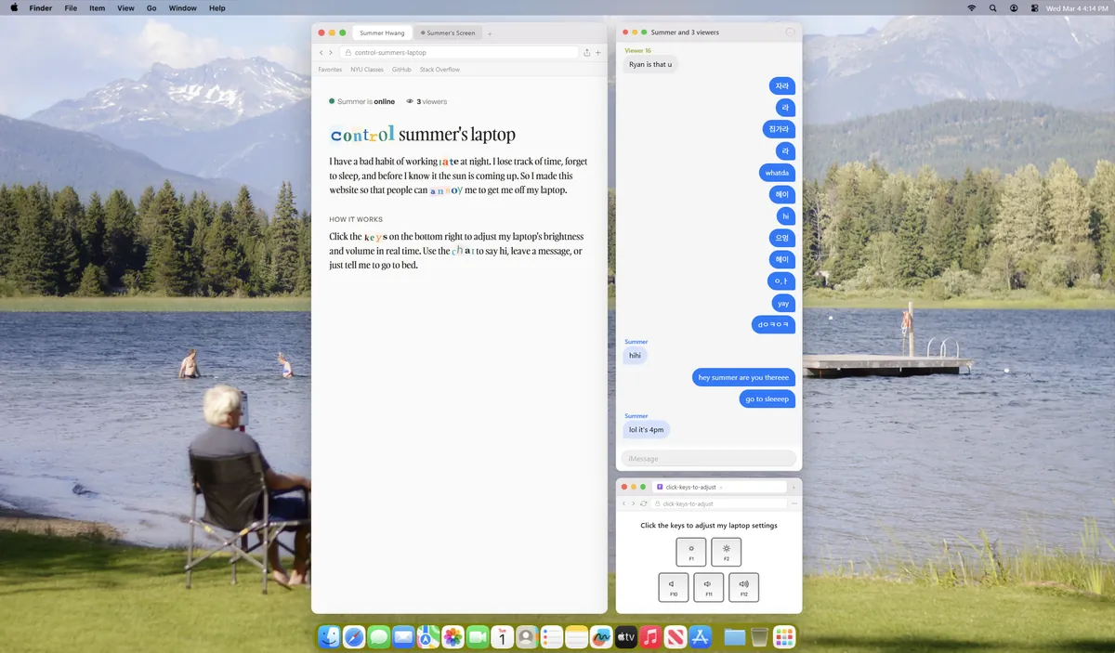The image size is (1115, 653).
Task: Open the more options ellipsis in the click-keys-to-adjust window
Action: pyautogui.click(x=795, y=503)
